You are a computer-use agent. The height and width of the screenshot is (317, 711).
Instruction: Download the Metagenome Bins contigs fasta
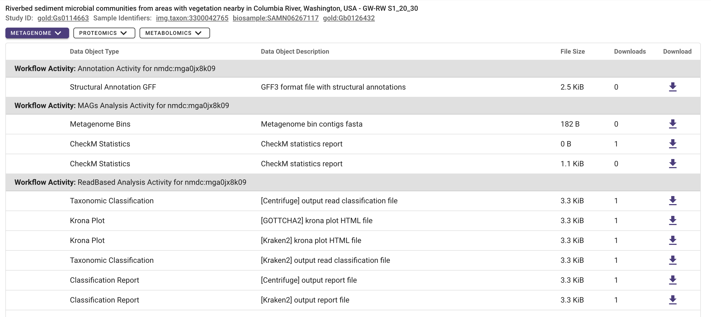673,124
